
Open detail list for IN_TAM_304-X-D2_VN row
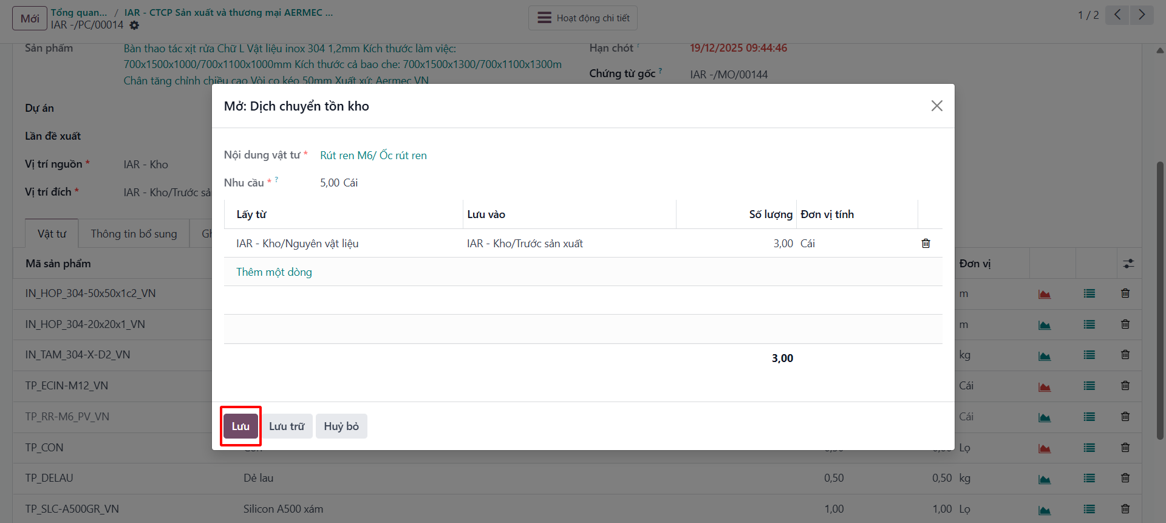(1089, 355)
